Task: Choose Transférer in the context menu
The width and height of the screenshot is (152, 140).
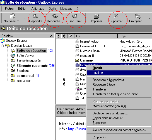Action: click(119, 89)
